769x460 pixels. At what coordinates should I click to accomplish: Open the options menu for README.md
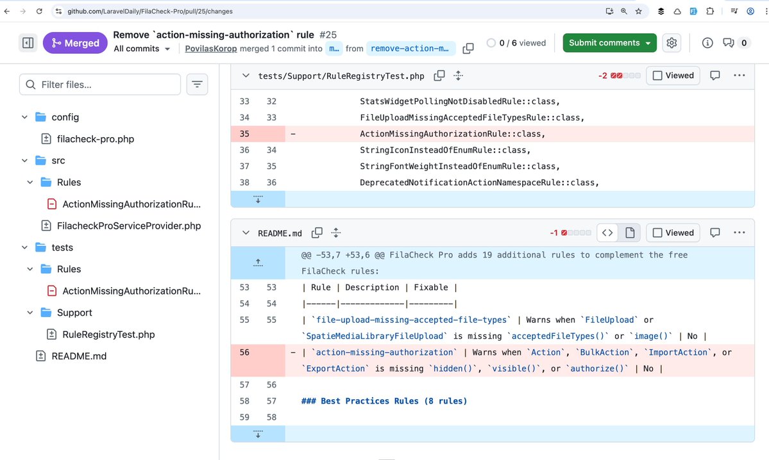click(739, 233)
